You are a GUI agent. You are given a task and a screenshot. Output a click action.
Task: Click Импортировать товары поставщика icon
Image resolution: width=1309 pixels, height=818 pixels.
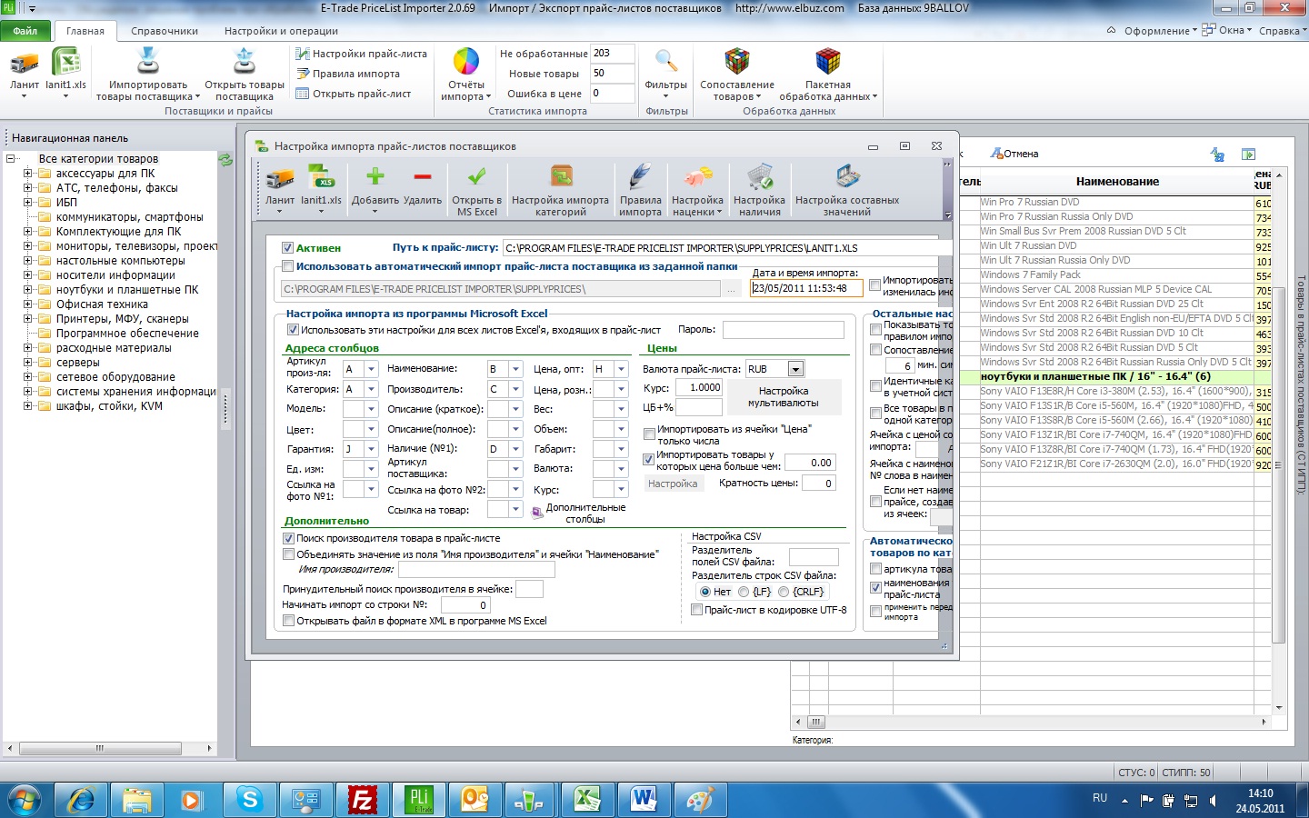[148, 62]
